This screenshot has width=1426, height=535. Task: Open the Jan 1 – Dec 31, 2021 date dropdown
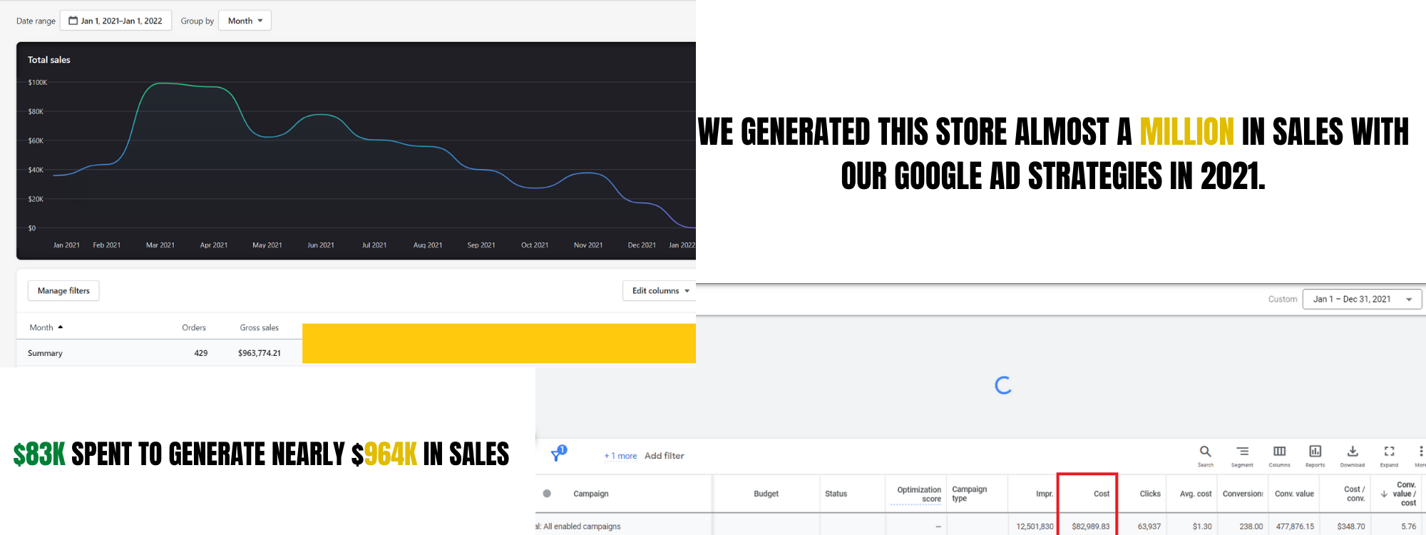pyautogui.click(x=1362, y=299)
